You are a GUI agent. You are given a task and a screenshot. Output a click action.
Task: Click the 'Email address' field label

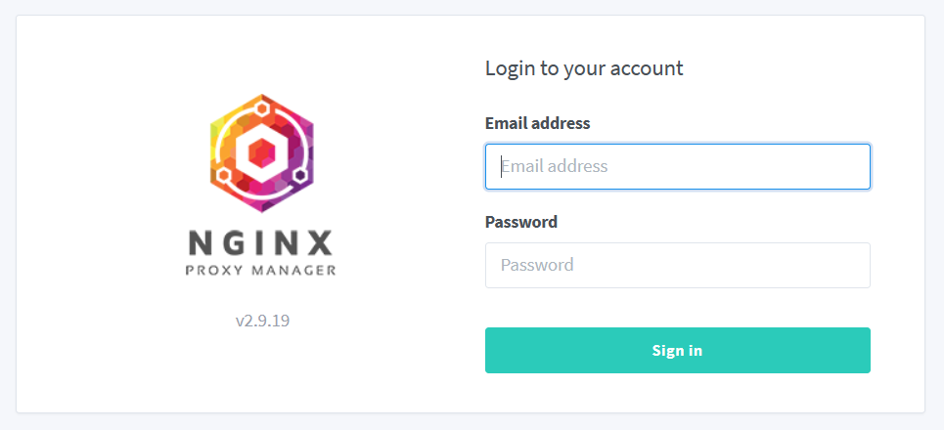click(x=537, y=123)
